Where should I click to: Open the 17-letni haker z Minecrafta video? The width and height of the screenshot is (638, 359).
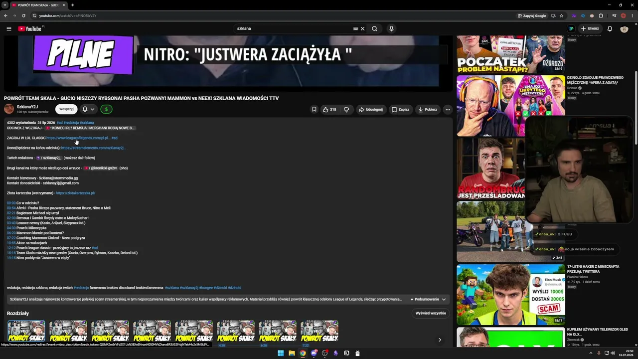pyautogui.click(x=593, y=269)
